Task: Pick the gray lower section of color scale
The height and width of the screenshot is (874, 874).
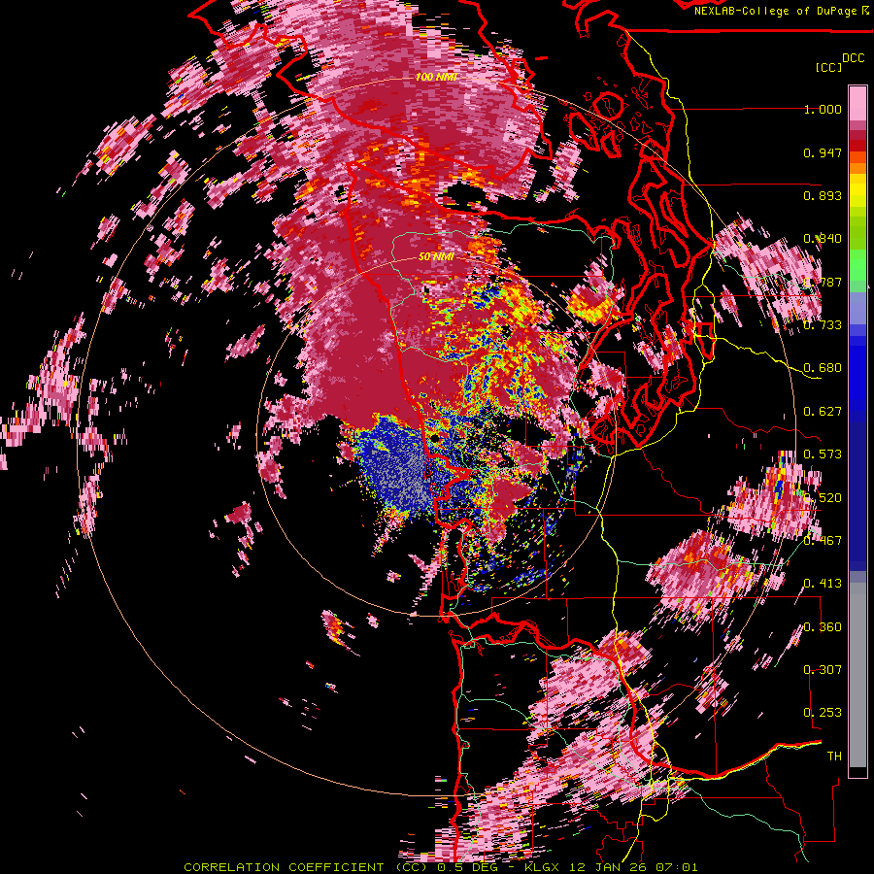Action: (x=857, y=675)
